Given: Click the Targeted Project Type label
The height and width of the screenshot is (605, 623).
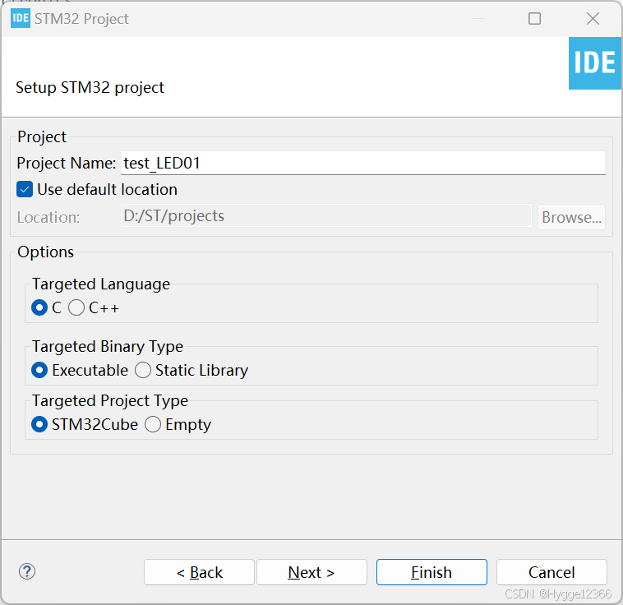Looking at the screenshot, I should point(110,401).
